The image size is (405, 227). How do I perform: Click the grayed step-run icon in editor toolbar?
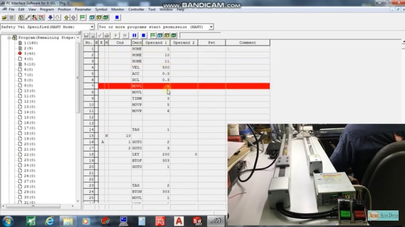[x=125, y=35]
